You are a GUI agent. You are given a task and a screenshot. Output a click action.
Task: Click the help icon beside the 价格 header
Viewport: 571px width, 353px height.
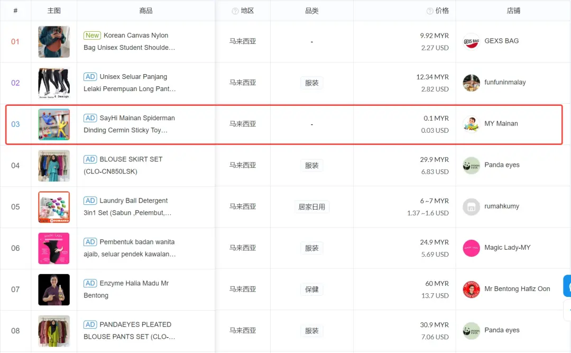430,11
